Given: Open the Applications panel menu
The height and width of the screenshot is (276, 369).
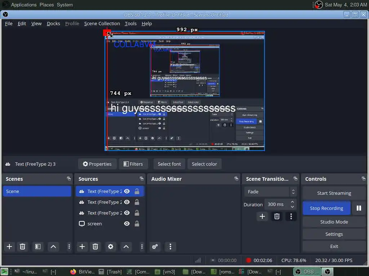Looking at the screenshot, I should pos(24,5).
